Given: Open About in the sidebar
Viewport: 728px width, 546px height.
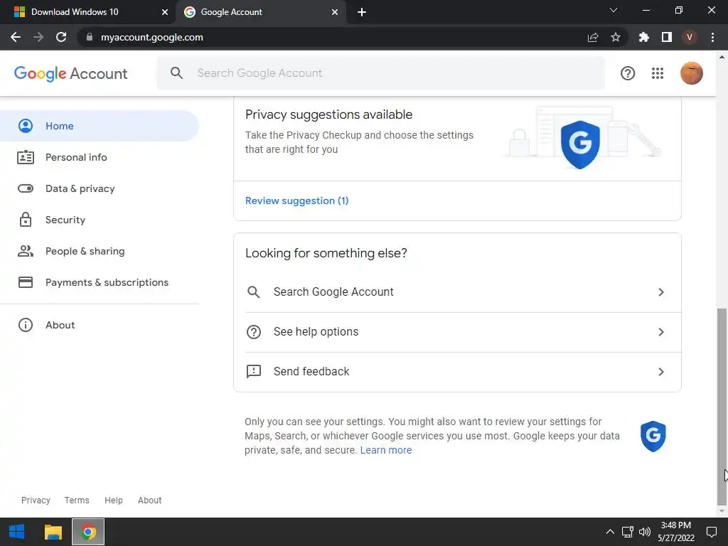Looking at the screenshot, I should click(x=100, y=325).
